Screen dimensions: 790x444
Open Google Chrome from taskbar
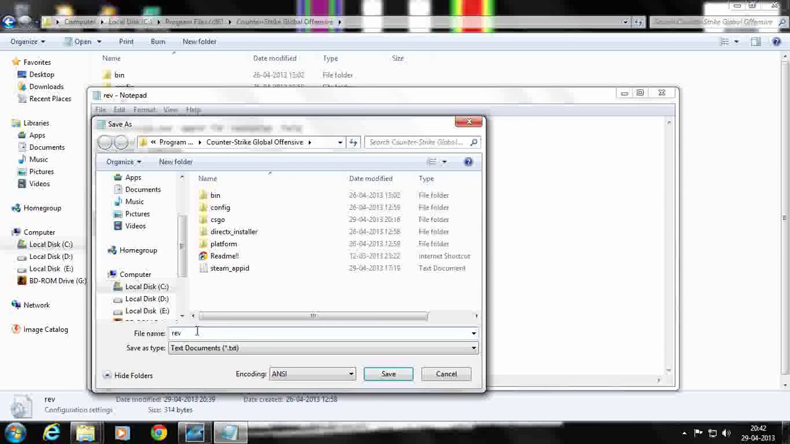[x=159, y=433]
